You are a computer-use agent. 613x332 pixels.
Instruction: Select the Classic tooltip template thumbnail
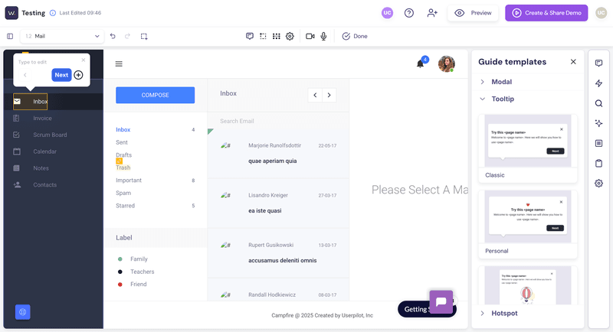(x=527, y=142)
